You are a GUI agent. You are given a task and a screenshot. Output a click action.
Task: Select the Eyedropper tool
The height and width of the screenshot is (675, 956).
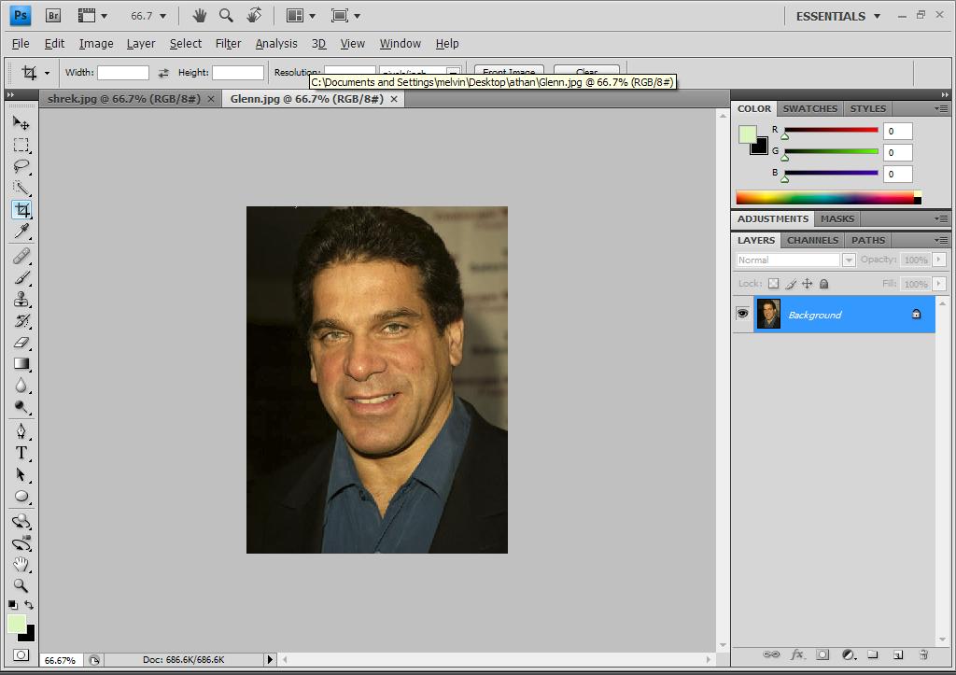[21, 232]
